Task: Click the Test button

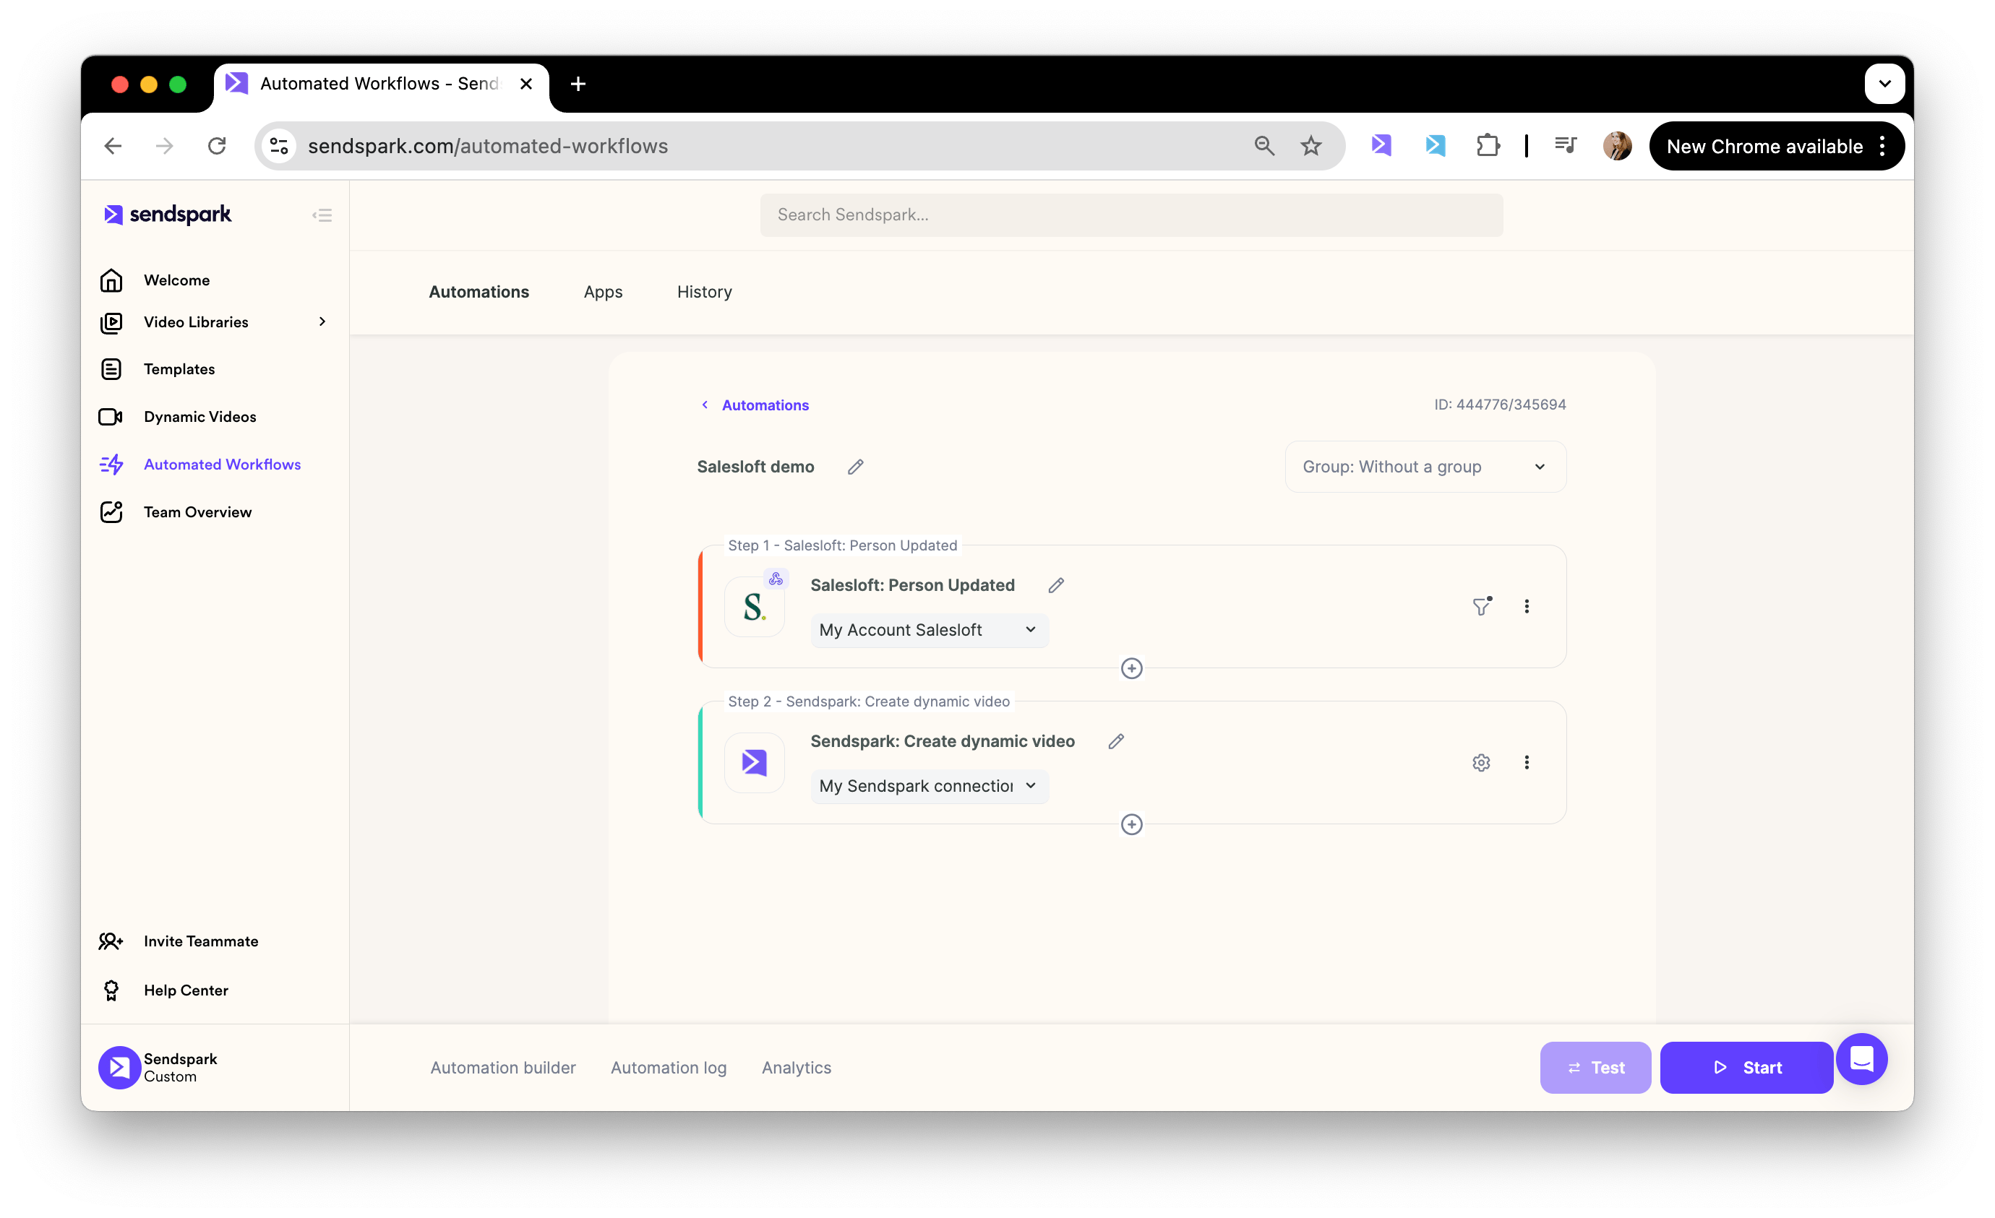Action: click(x=1596, y=1068)
